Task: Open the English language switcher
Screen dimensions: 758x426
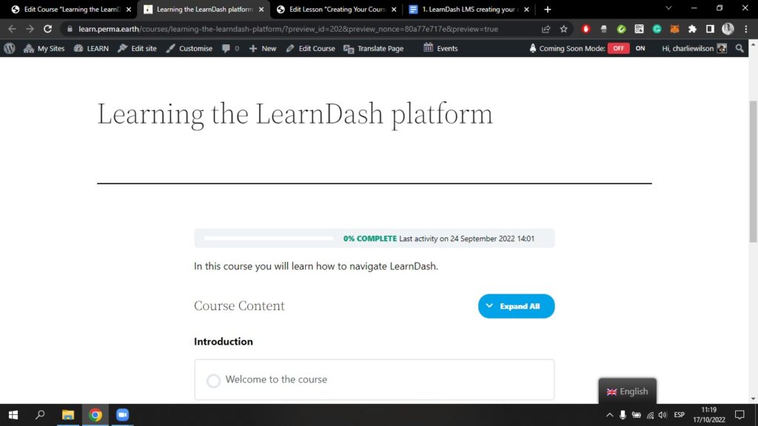Action: click(x=627, y=391)
